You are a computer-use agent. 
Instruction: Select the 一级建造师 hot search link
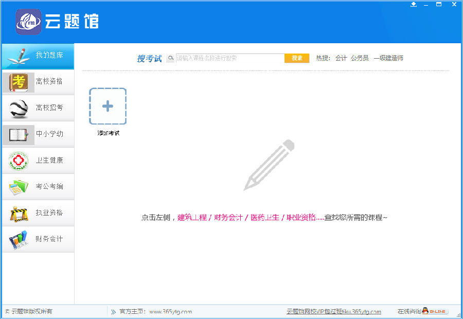pyautogui.click(x=388, y=58)
